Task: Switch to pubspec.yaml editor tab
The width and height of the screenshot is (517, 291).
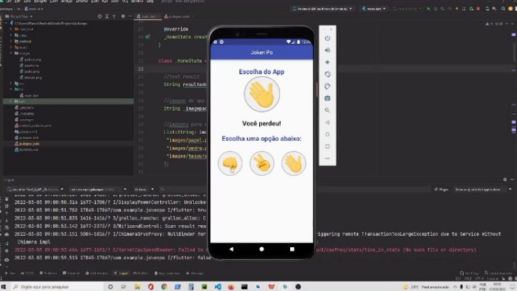Action: (x=177, y=16)
